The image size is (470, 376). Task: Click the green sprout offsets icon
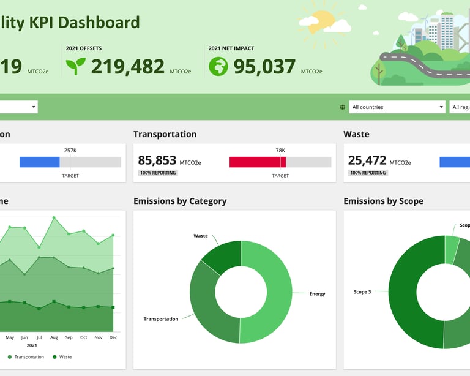76,66
